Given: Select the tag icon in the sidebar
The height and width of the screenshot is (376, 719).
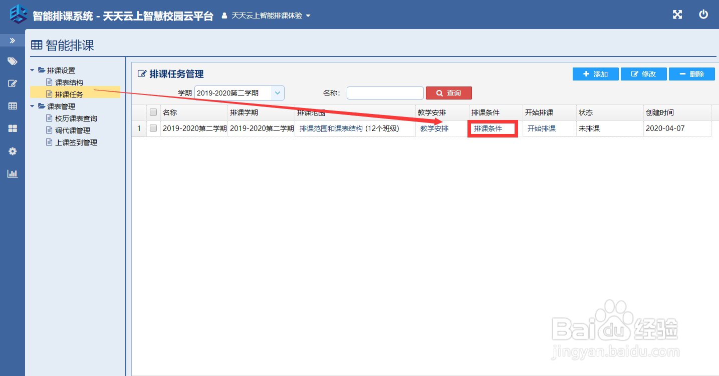Looking at the screenshot, I should (x=12, y=61).
